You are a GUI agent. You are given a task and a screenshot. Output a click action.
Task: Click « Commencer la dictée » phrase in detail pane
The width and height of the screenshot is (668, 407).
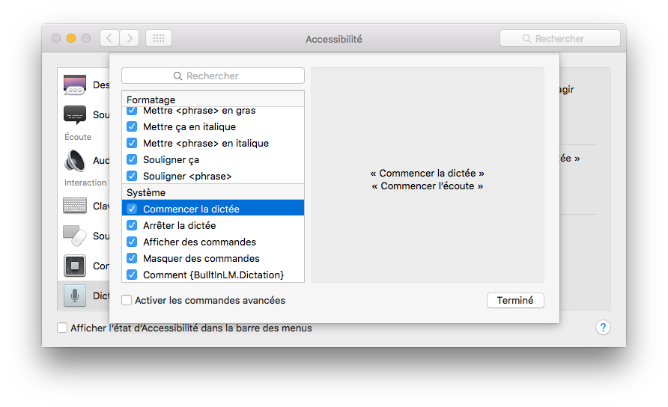[428, 174]
